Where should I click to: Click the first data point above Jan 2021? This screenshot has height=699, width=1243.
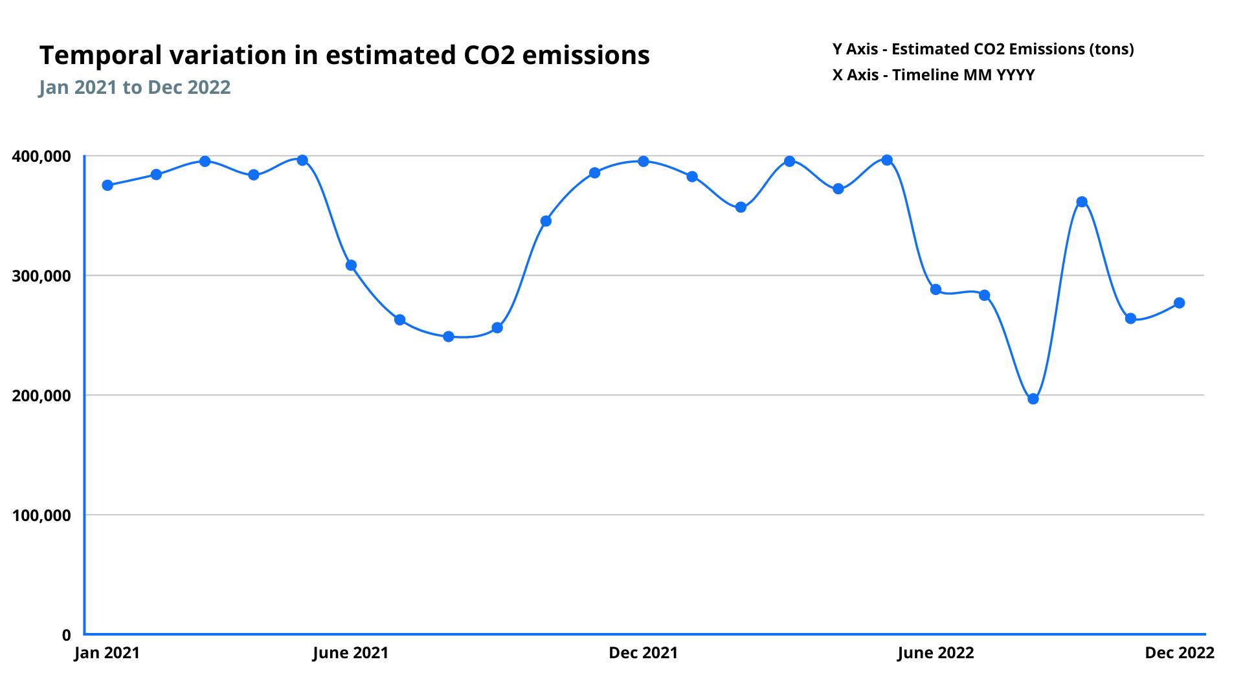tap(107, 185)
